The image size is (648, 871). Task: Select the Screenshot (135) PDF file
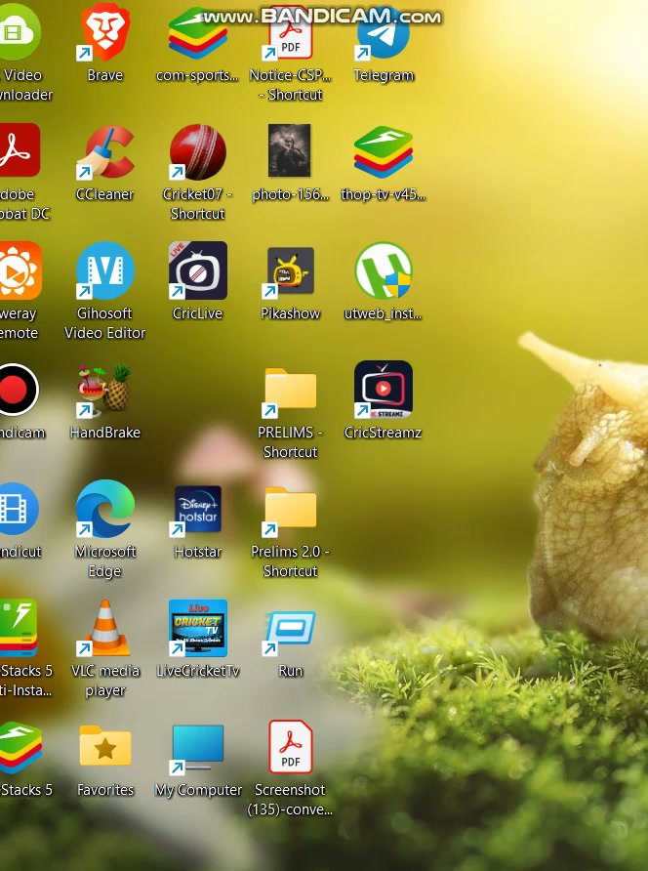[x=291, y=747]
